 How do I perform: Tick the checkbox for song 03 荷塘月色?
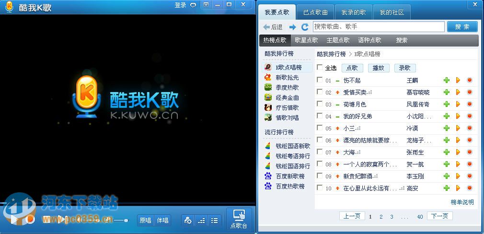point(320,104)
